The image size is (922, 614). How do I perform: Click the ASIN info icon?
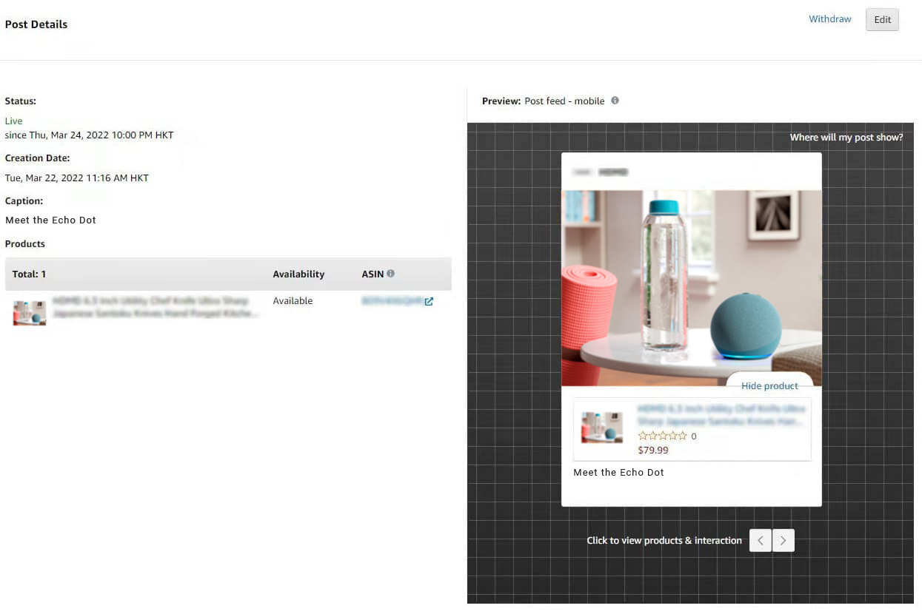click(x=390, y=274)
